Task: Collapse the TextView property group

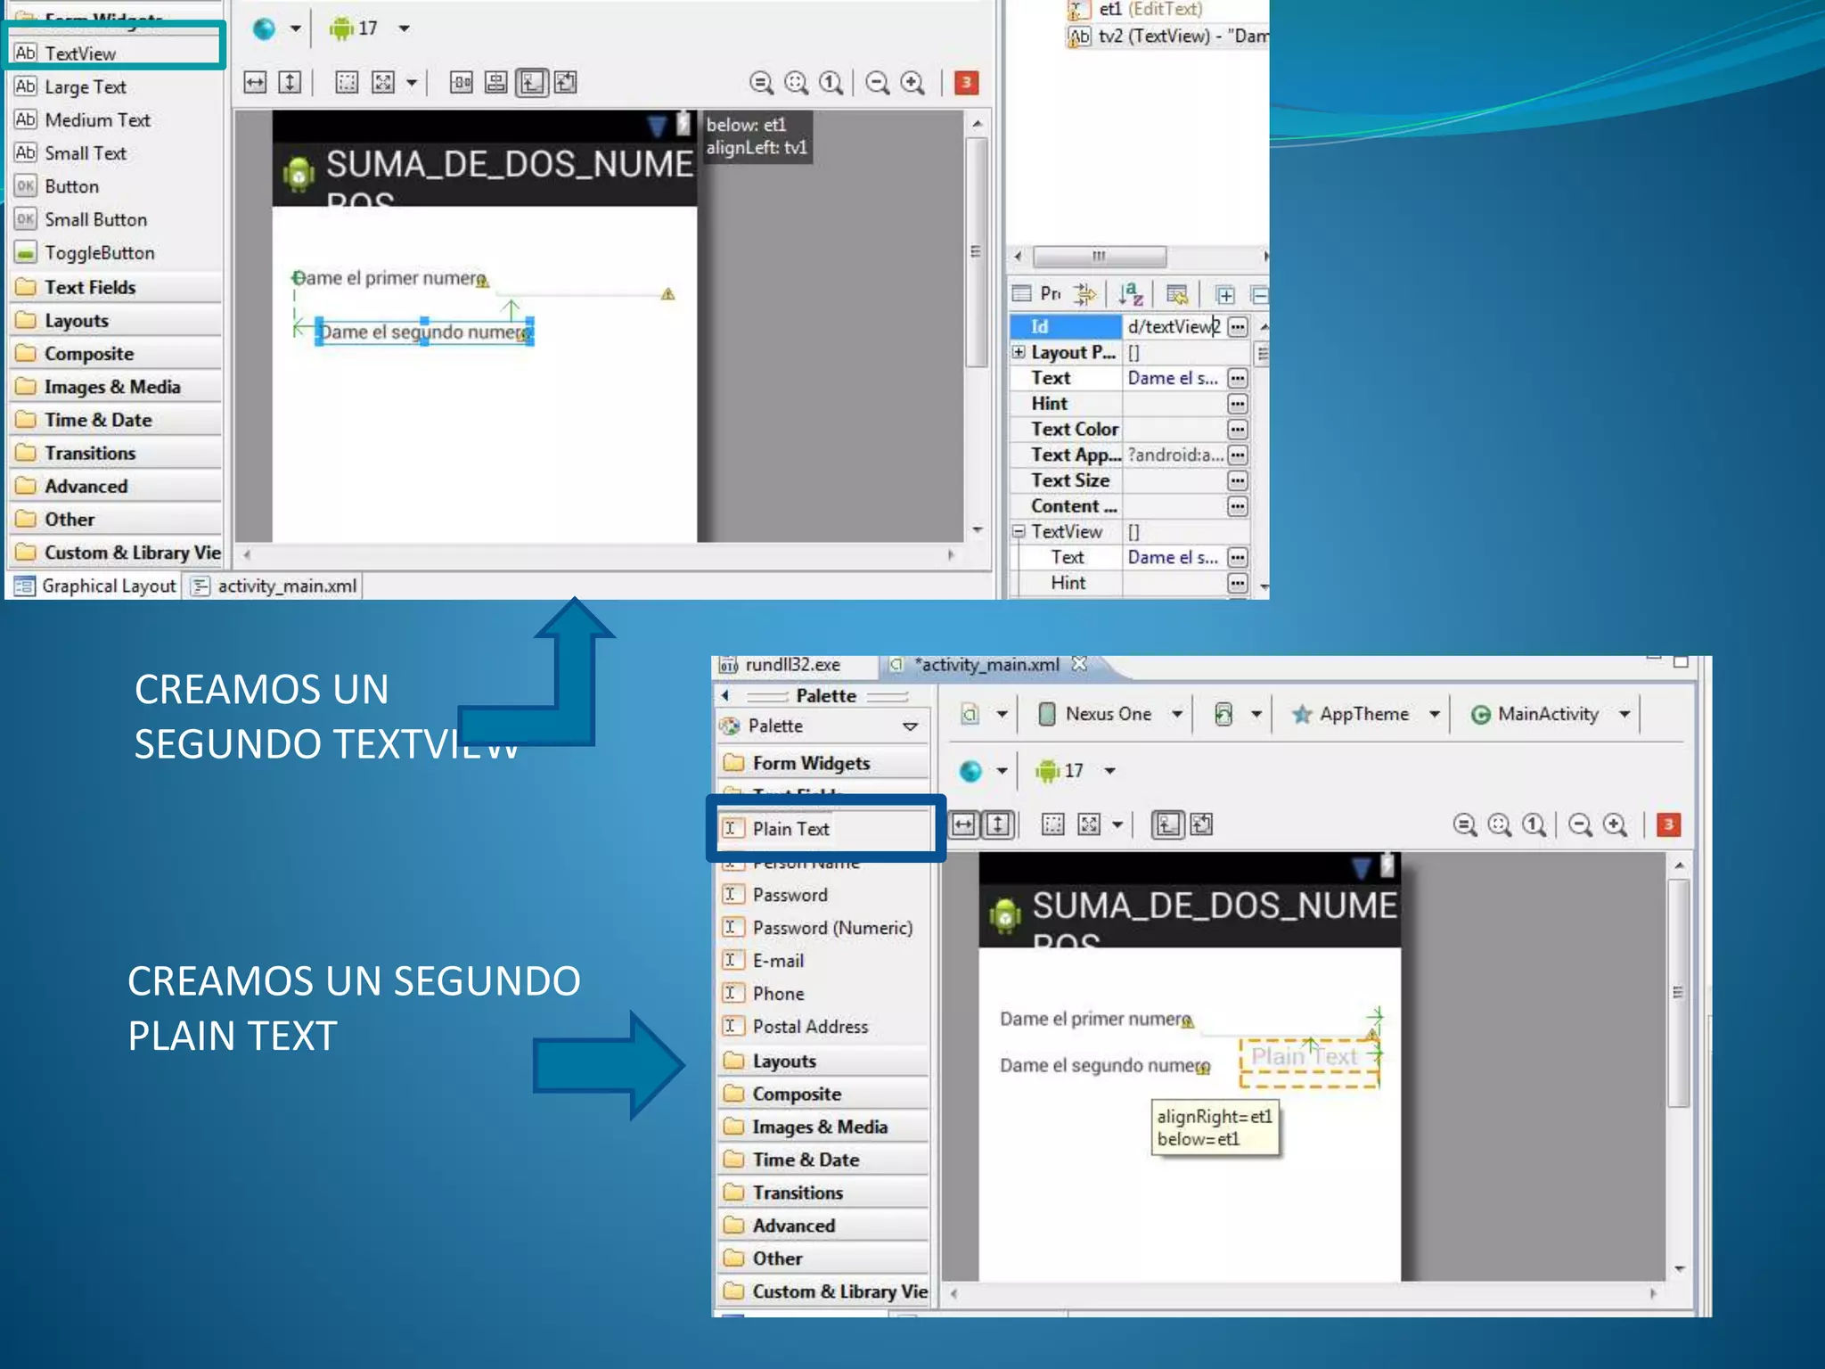Action: click(1019, 532)
